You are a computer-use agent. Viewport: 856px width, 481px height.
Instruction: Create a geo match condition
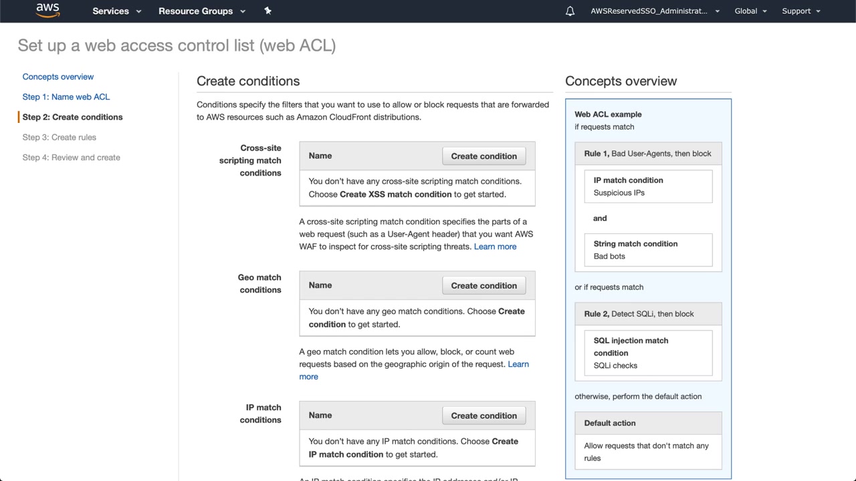(x=484, y=286)
